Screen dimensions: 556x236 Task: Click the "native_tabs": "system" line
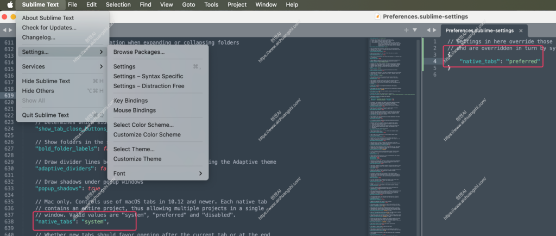coord(73,222)
